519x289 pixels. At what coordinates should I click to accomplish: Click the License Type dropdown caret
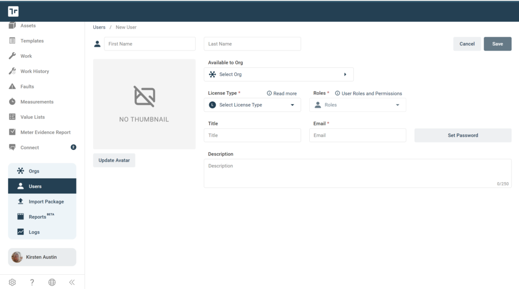point(292,105)
